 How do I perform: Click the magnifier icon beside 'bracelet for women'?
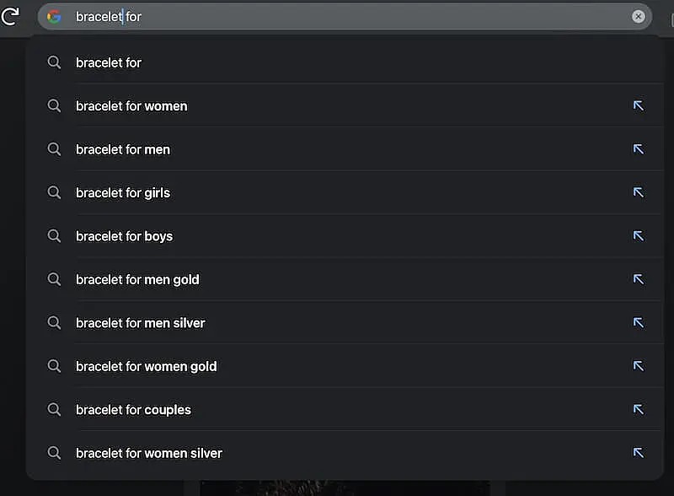[54, 105]
